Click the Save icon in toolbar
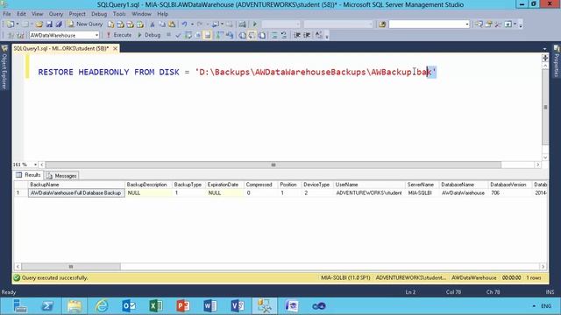Viewport: 561px width, 315px height. (49, 24)
